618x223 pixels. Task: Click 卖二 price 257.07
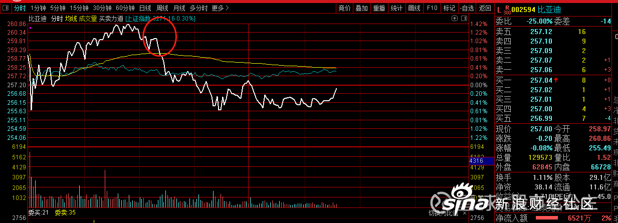click(x=541, y=60)
